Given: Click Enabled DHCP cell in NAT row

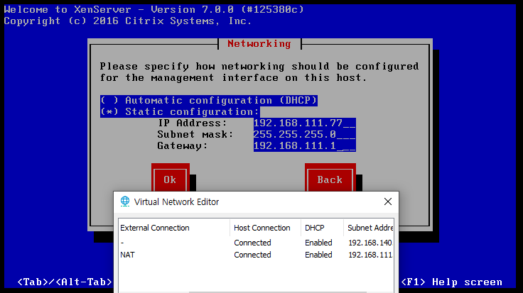Looking at the screenshot, I should click(318, 255).
